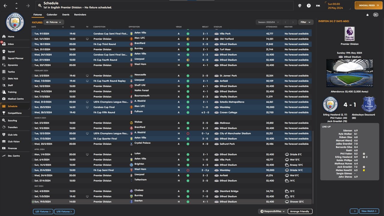Click the Etihad Stadium photo thumbnail
Screen dimensions: 384x216
click(x=349, y=73)
